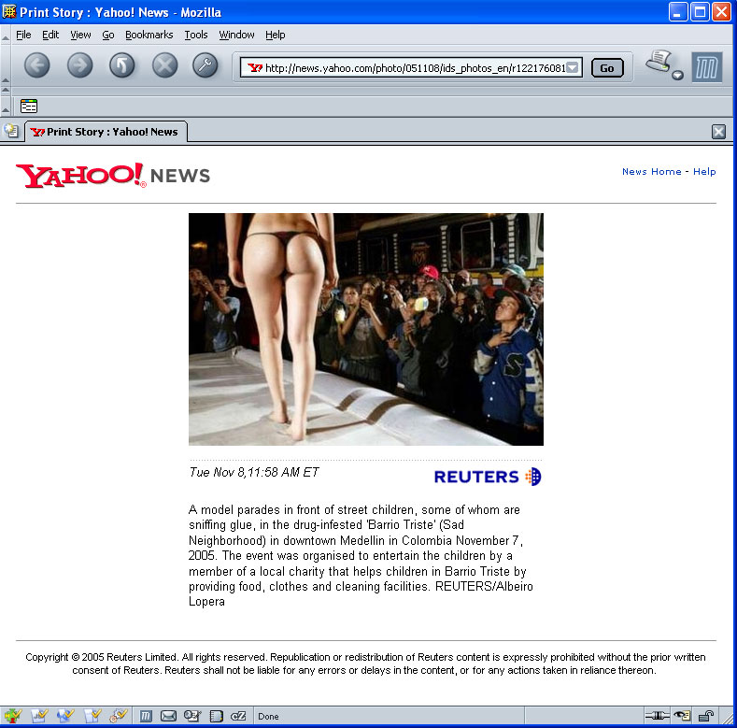Image resolution: width=737 pixels, height=728 pixels.
Task: Open the Go menu
Action: [108, 35]
